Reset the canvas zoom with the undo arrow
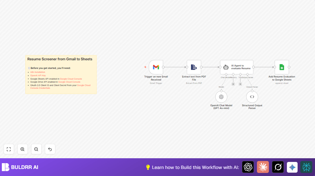This screenshot has width=315, height=176. point(50,149)
